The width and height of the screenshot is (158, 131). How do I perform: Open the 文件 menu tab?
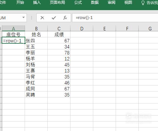[x=3, y=3]
